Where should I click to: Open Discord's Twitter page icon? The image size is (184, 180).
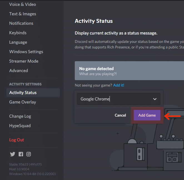tap(13, 154)
